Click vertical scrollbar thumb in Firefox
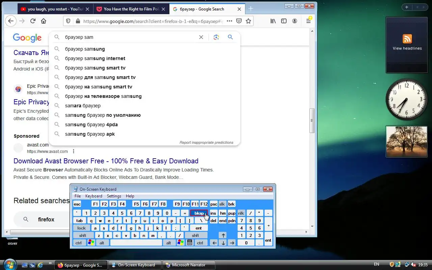This screenshot has width=432, height=270. point(312,120)
